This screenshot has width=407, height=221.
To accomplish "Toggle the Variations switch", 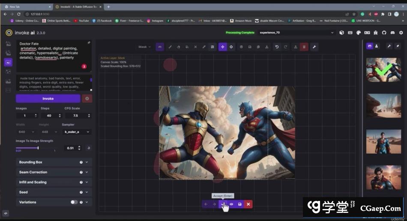I will pos(74,202).
